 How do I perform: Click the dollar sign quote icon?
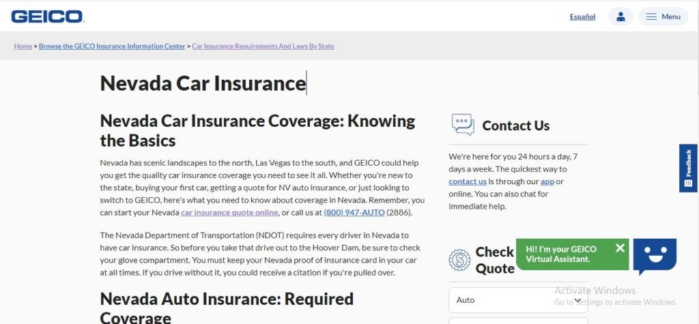pyautogui.click(x=459, y=260)
